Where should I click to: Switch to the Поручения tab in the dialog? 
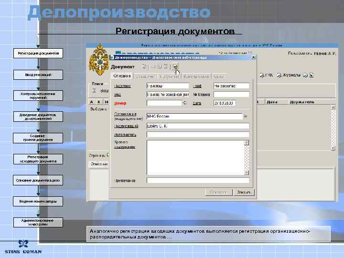tap(169, 76)
